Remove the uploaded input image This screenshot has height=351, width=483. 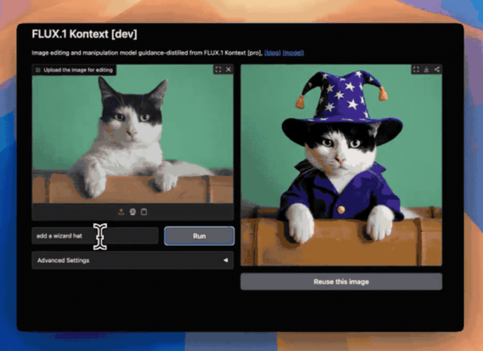228,70
